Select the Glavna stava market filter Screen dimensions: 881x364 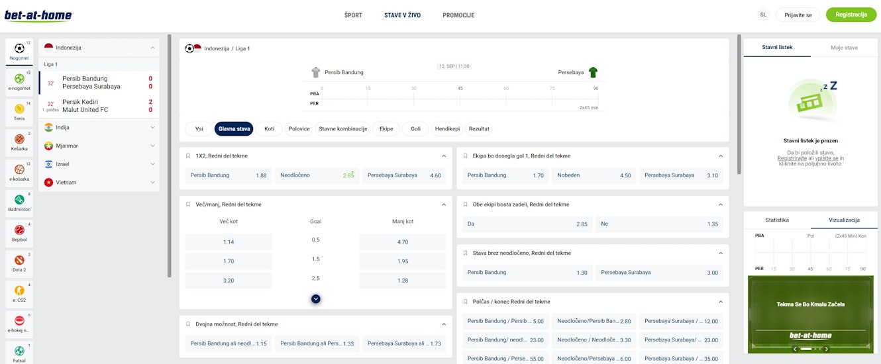[x=234, y=129]
